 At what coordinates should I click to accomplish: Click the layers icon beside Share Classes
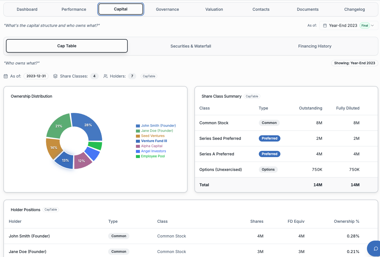(55, 76)
